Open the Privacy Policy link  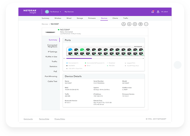(x=60, y=119)
